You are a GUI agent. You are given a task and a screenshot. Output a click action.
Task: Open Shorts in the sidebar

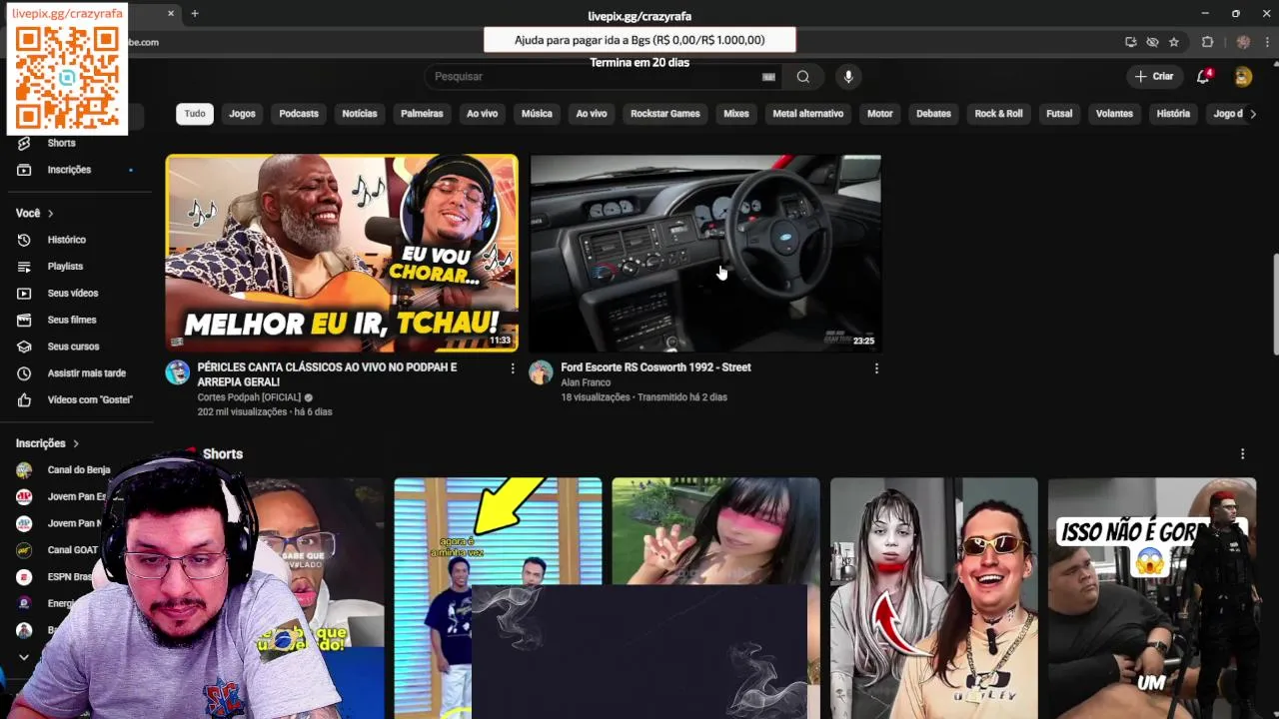[61, 143]
